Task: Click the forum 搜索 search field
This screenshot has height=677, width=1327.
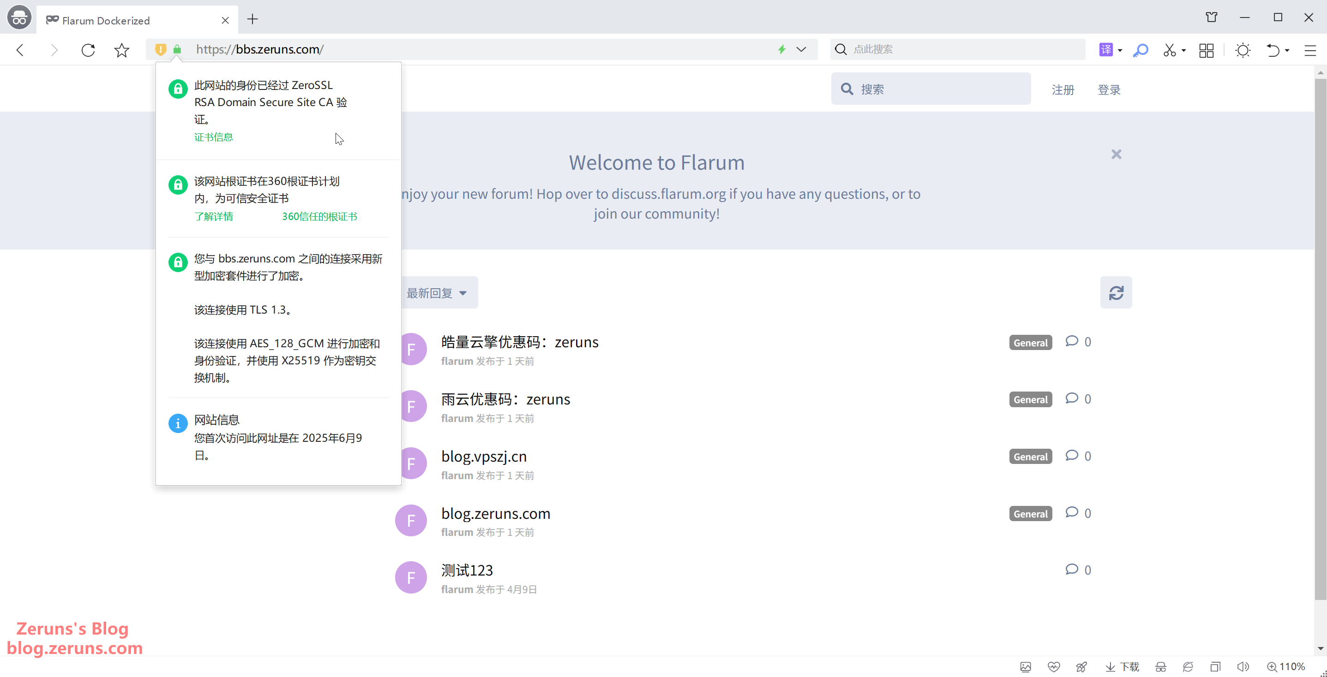Action: pos(931,89)
